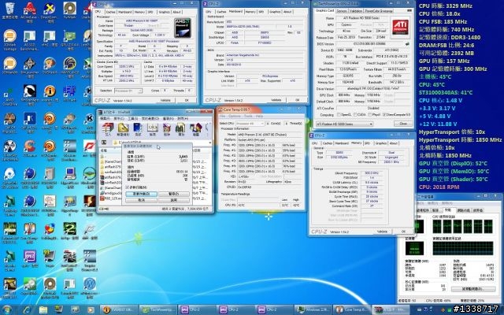The width and height of the screenshot is (504, 315).
Task: Click the Resource Monitor button in Task Manager
Action: click(x=472, y=289)
